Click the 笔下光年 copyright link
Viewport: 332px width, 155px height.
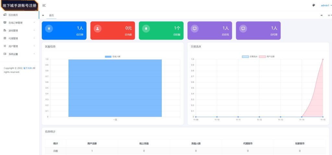tap(27, 68)
